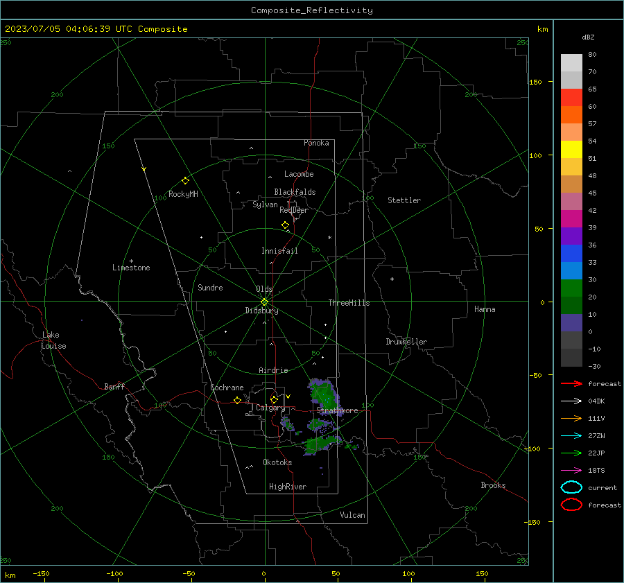Image resolution: width=624 pixels, height=583 pixels.
Task: Click the RockyMH label
Action: point(183,194)
